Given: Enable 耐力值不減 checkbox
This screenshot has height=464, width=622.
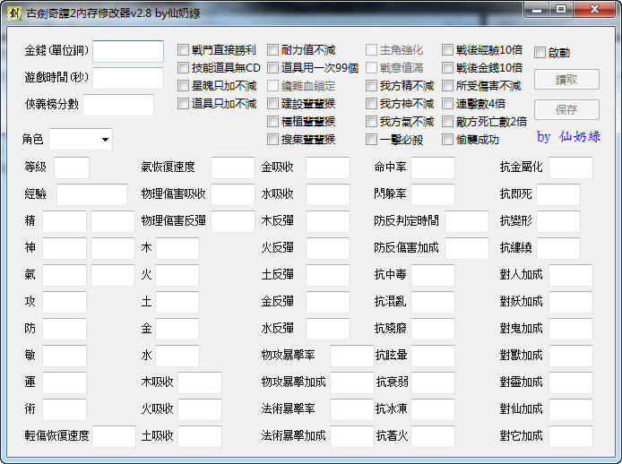Looking at the screenshot, I should coord(273,50).
